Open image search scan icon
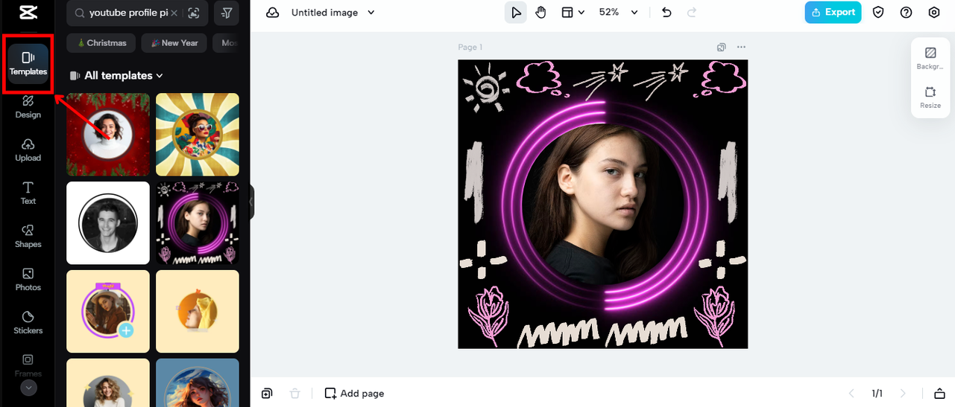Viewport: 955px width, 407px height. coord(194,13)
